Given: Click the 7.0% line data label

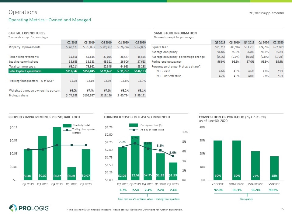Looking at the screenshot, I should click(x=122, y=142).
